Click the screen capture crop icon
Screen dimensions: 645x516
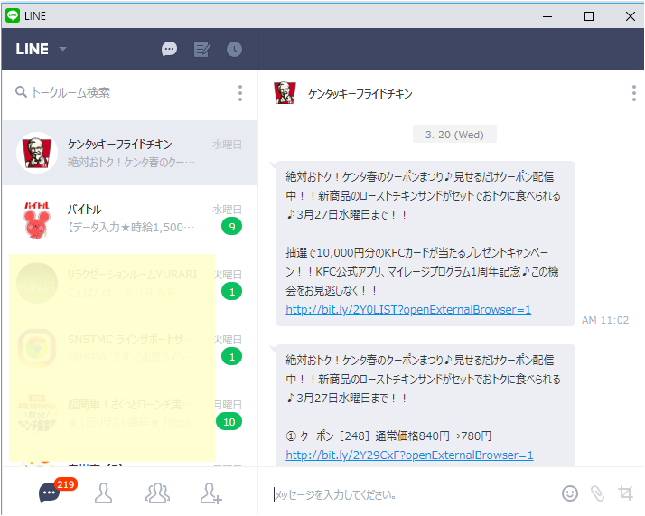click(x=625, y=493)
